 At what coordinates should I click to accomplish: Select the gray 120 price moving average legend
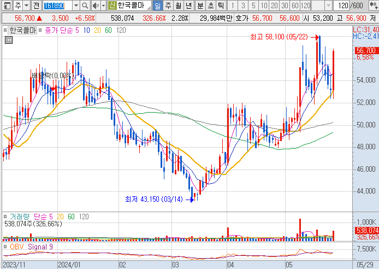(x=121, y=30)
